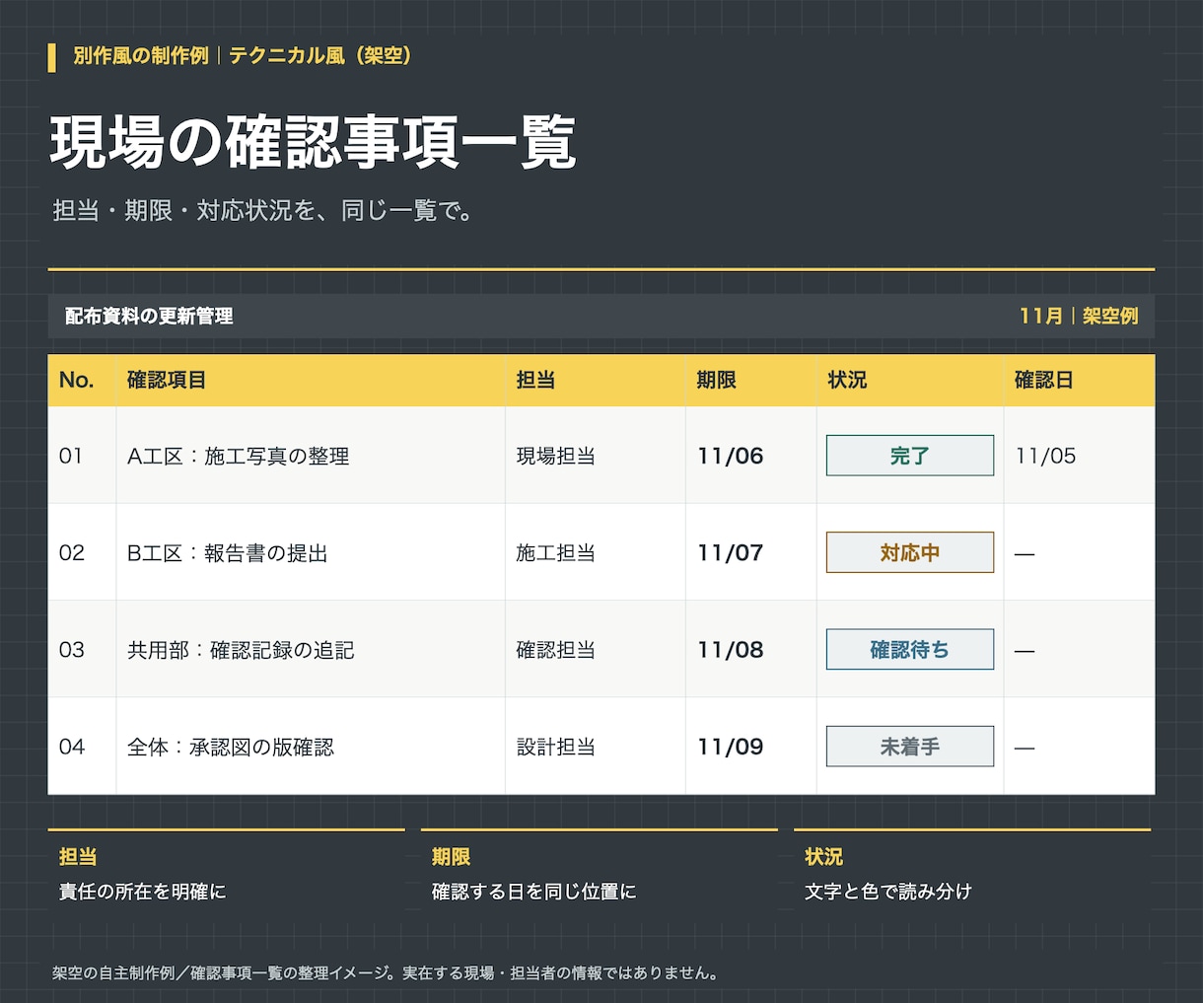Click the deadline 11/07
The width and height of the screenshot is (1203, 1003).
click(x=731, y=552)
